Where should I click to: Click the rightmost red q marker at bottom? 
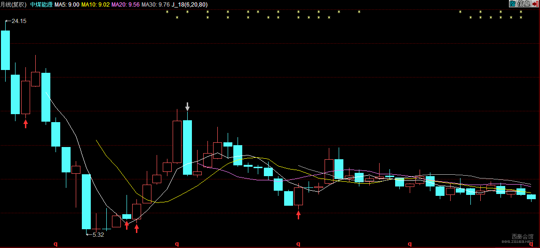531,243
